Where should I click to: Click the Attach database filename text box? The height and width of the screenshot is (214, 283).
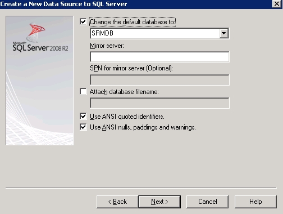pyautogui.click(x=159, y=103)
